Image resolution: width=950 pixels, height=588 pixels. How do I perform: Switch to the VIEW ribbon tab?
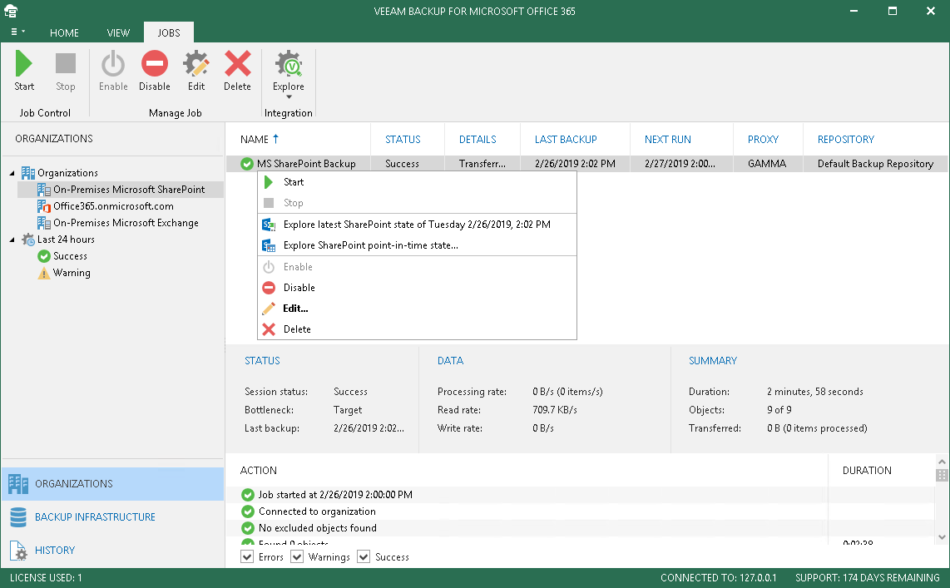(118, 32)
